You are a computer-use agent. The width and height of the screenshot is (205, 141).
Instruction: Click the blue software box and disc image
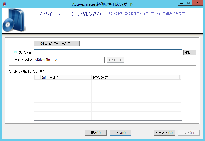[14, 20]
